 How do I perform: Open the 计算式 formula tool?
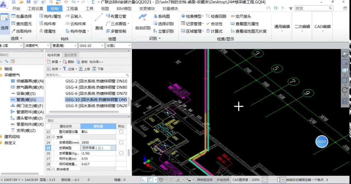tap(214, 31)
